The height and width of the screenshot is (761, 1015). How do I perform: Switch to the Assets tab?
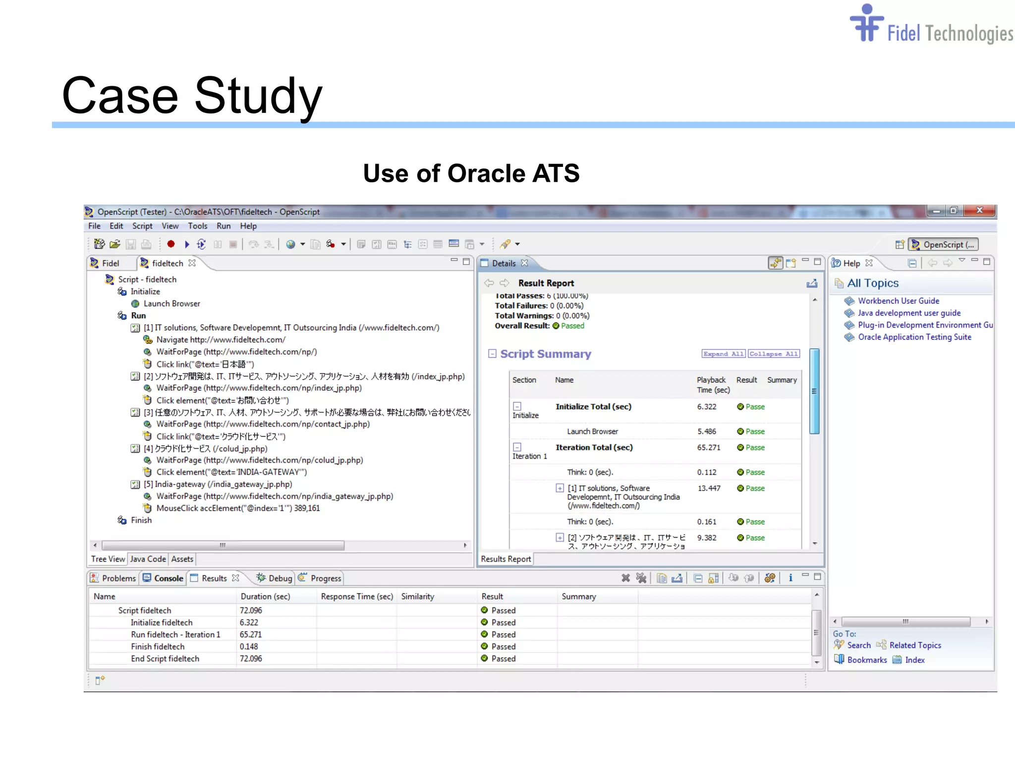pos(182,559)
